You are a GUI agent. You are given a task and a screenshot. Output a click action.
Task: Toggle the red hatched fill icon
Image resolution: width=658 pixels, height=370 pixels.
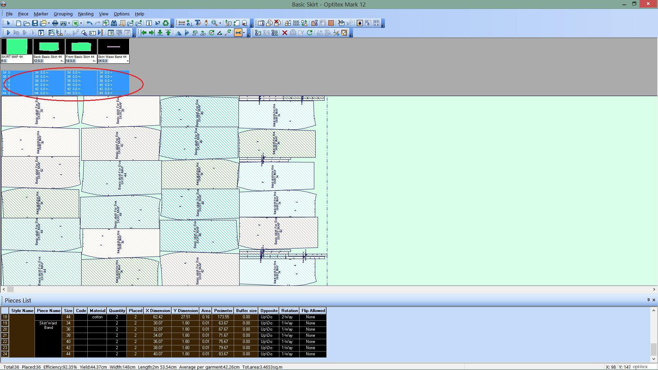click(x=331, y=23)
